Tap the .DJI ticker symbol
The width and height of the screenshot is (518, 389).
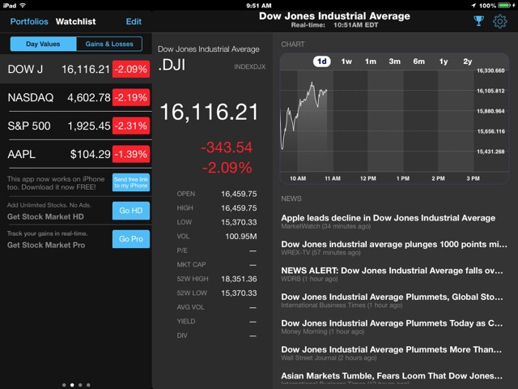(172, 65)
